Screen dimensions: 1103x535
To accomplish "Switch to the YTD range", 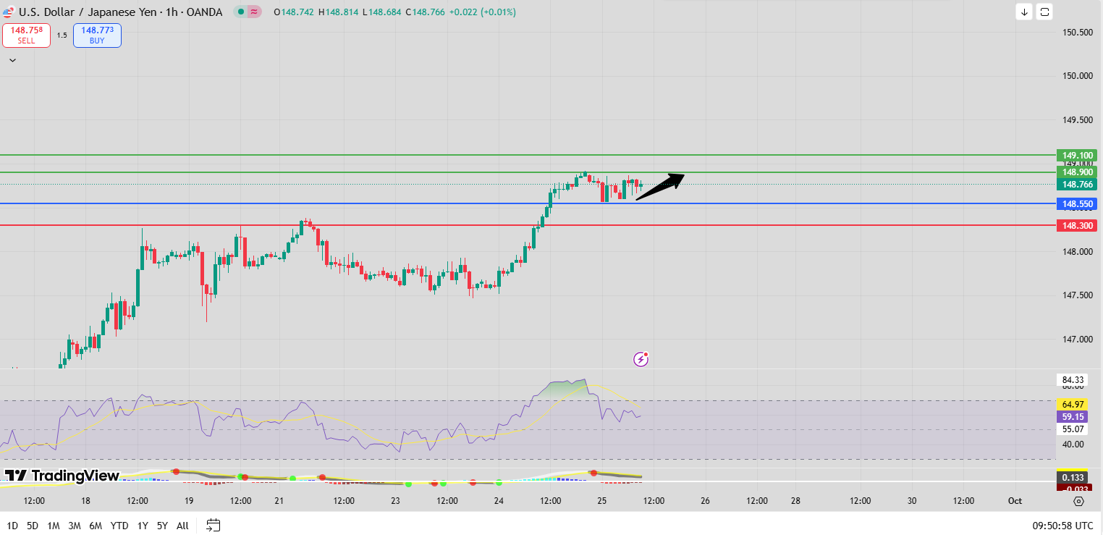I will (119, 526).
